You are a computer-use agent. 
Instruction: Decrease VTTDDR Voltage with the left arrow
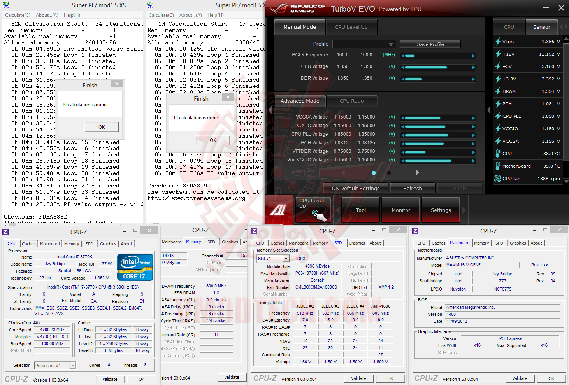(402, 152)
